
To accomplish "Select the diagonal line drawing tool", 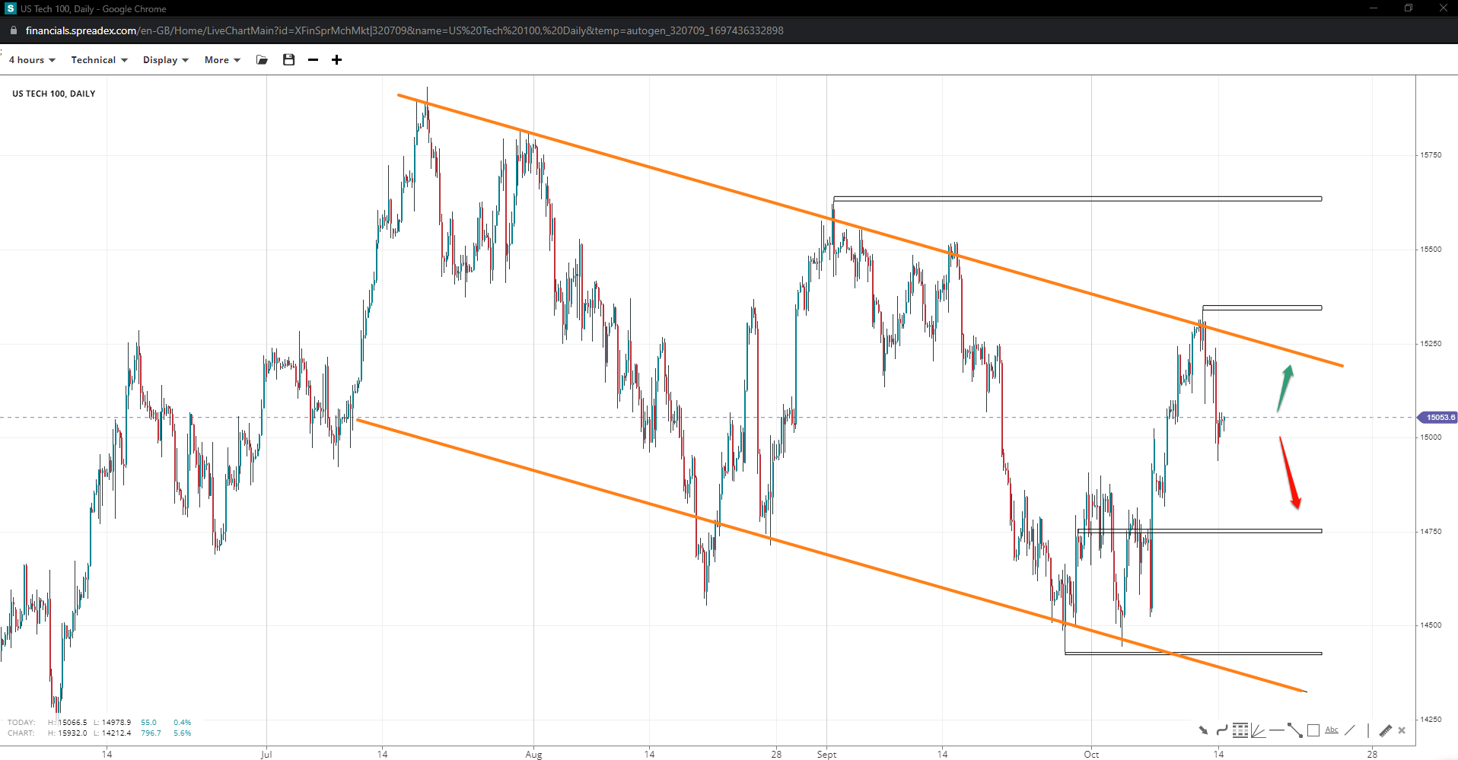I will coord(1350,730).
